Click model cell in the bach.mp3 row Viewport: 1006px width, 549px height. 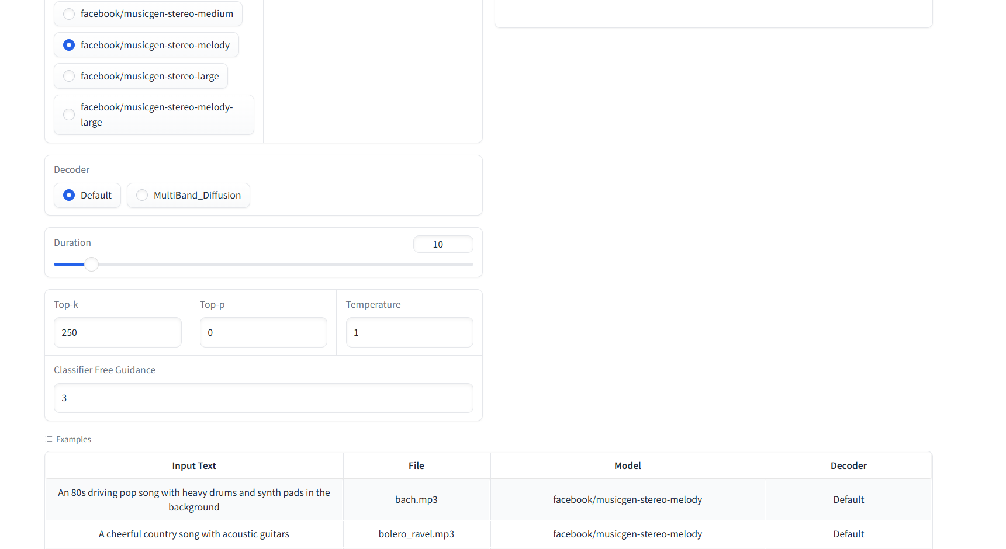click(x=628, y=500)
